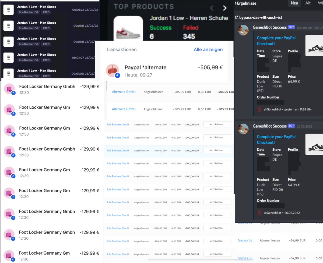
Task: Click the Transaktionen heading
Action: (x=121, y=49)
